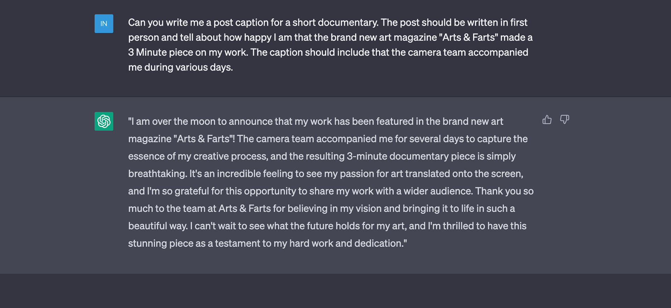
Task: Click the empty dark area below the response
Action: pos(335,291)
